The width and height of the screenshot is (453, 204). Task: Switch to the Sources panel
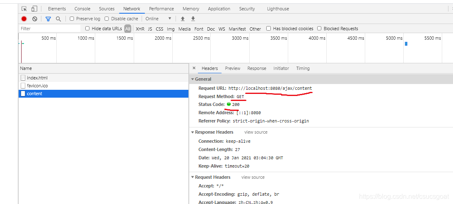[106, 9]
